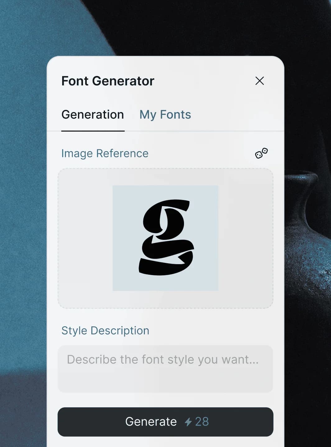Select the Generation tab

tap(93, 115)
